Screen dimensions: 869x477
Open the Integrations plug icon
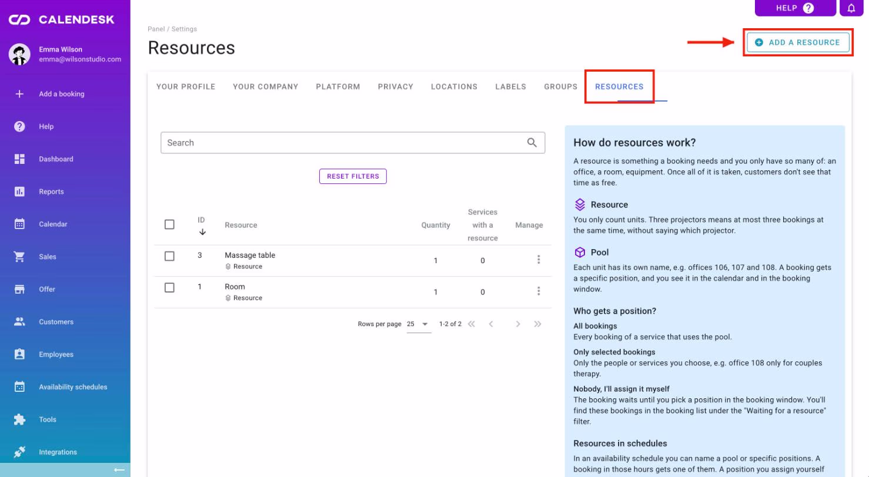click(x=19, y=452)
